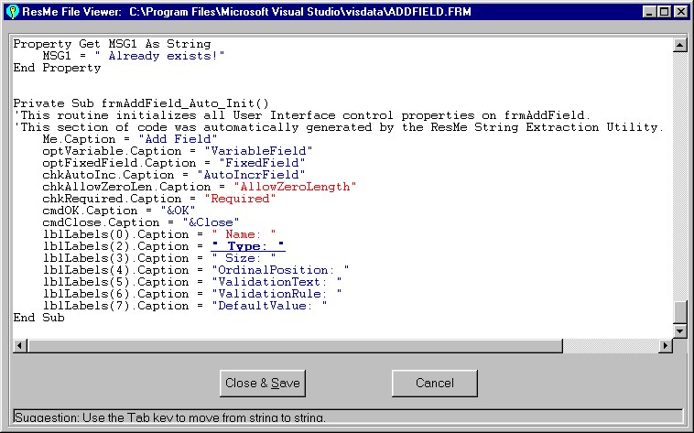Click the " Already exists!" message string
The image size is (694, 433).
pyautogui.click(x=165, y=56)
